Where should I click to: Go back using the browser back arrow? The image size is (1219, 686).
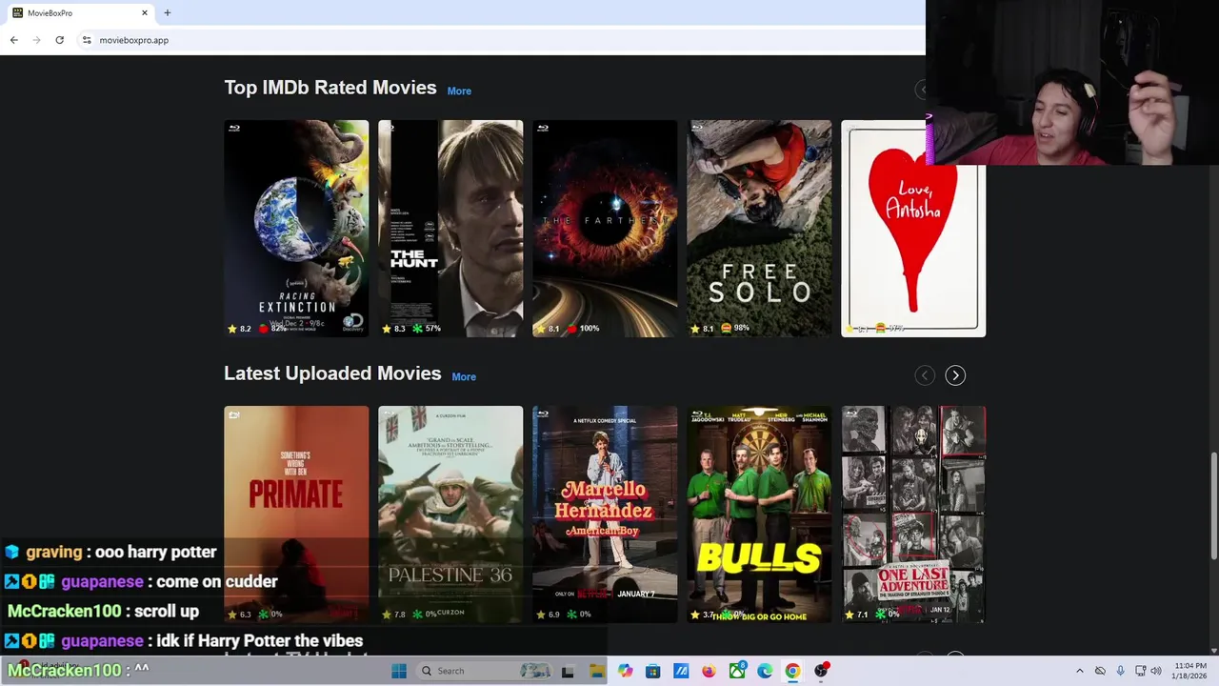[13, 40]
